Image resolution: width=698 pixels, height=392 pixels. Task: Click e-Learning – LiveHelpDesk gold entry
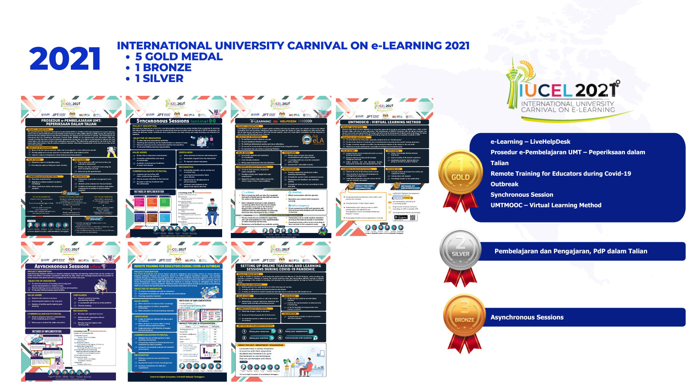530,142
